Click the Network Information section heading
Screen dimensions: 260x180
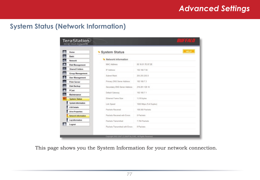[x=117, y=59]
